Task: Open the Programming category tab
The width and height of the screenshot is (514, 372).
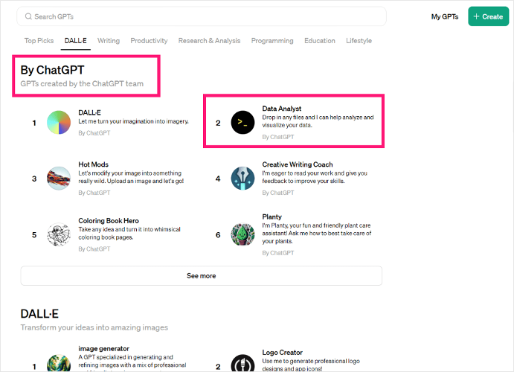Action: [272, 41]
